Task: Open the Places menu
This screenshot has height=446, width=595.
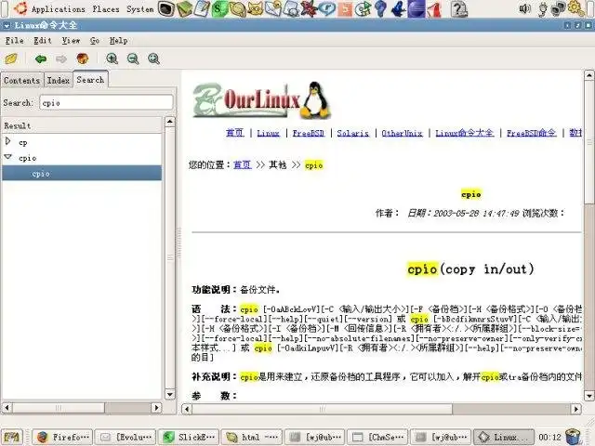Action: 106,9
